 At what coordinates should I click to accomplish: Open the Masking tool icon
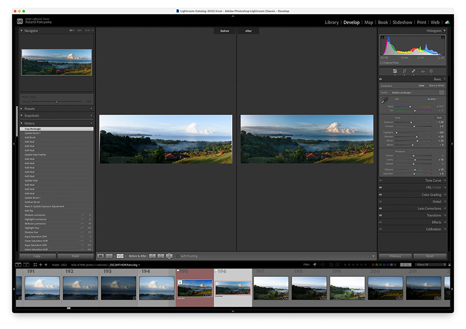[x=431, y=71]
